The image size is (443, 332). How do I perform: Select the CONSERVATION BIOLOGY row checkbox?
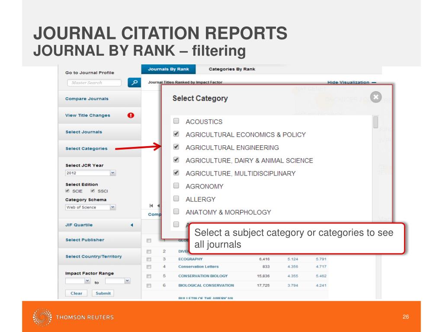[149, 276]
